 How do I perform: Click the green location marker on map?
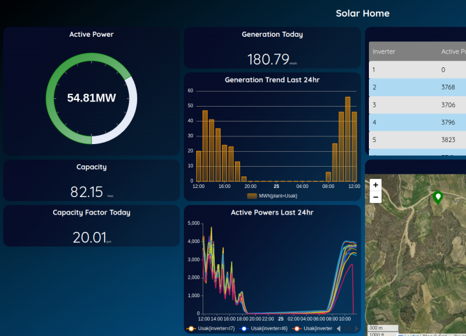pos(438,198)
